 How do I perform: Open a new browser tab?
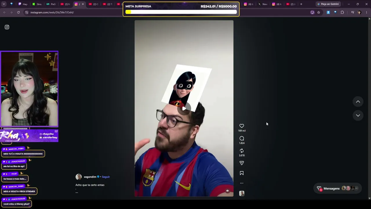tap(301, 4)
